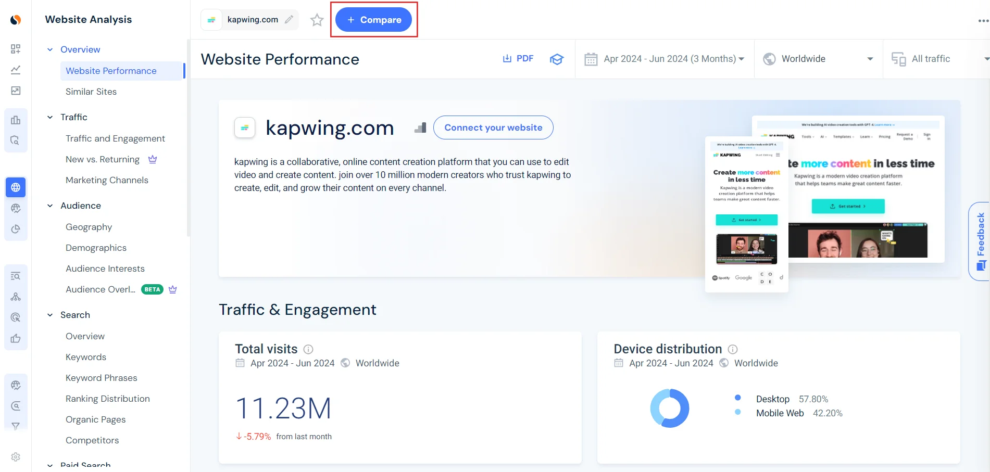
Task: Click the magnifier-in-C icon in left rail
Action: (x=16, y=406)
